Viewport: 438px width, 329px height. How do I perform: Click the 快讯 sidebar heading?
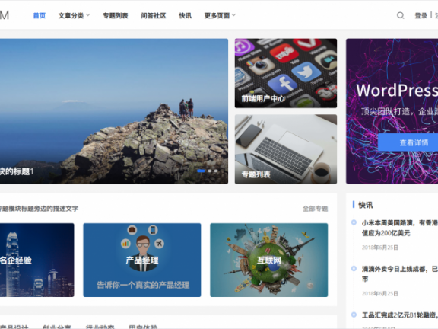[366, 205]
